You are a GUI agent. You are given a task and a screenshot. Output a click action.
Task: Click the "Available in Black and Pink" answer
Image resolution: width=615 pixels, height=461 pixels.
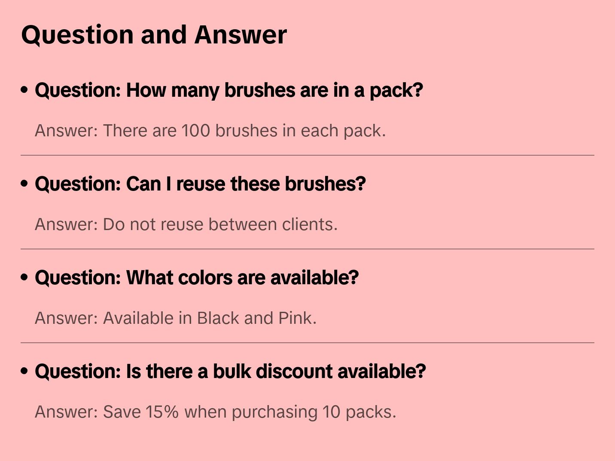point(175,318)
